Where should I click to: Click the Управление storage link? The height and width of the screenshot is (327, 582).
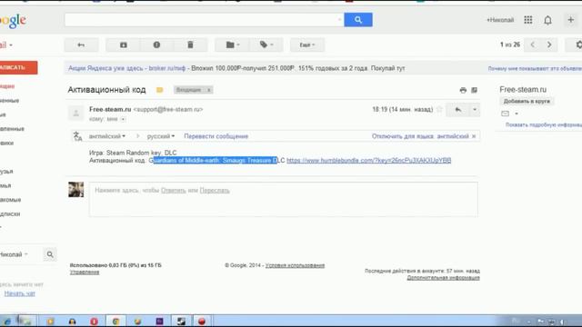coord(85,272)
